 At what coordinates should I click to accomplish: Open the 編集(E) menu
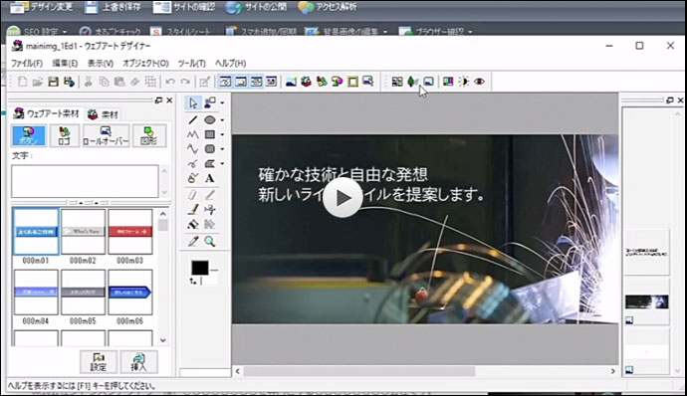click(x=65, y=63)
